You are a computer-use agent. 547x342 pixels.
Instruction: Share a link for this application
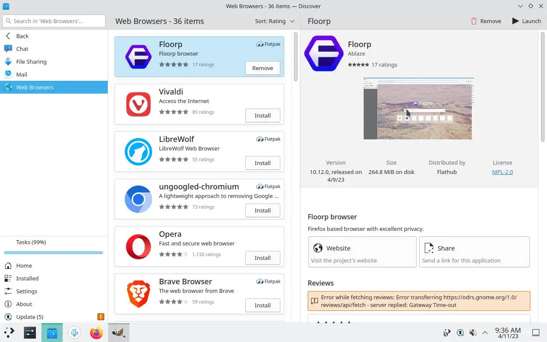(x=474, y=252)
